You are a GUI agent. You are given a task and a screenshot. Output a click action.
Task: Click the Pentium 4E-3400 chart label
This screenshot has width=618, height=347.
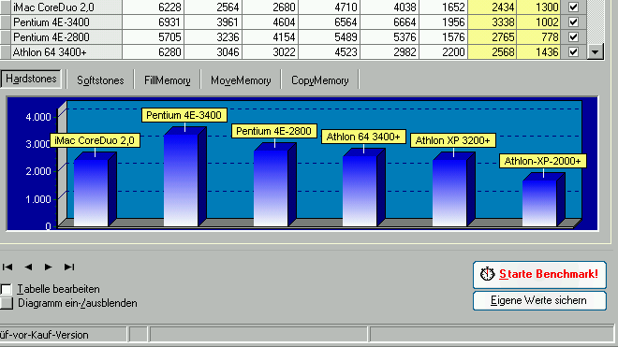coord(184,115)
